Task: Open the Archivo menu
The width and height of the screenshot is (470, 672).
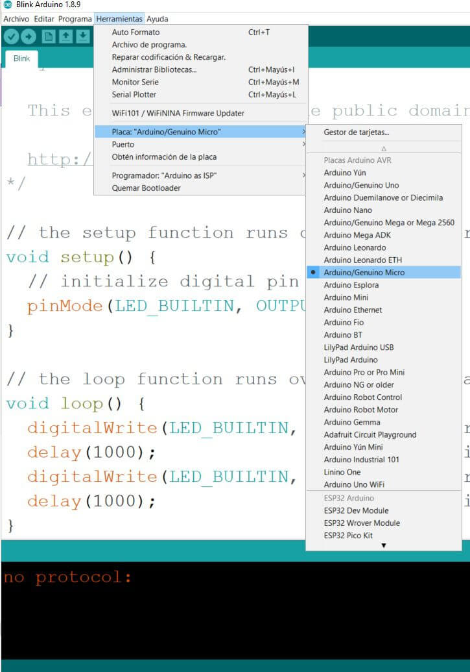Action: tap(16, 19)
